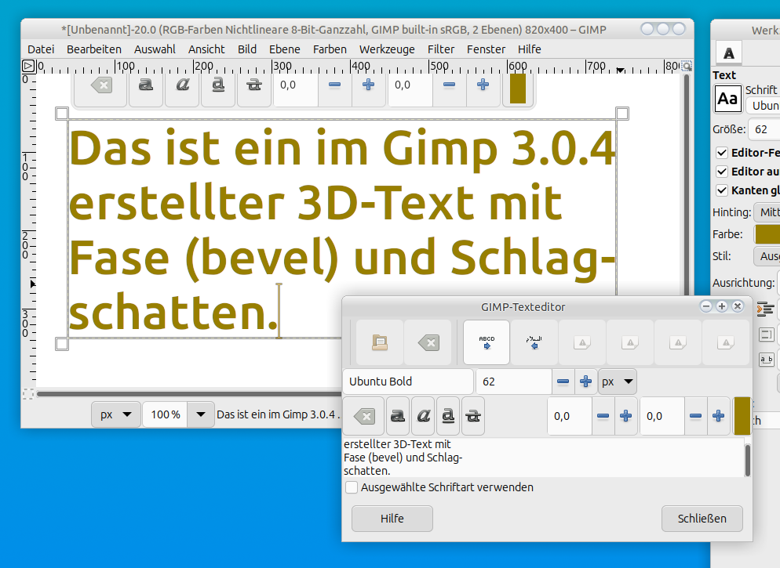This screenshot has width=780, height=568.
Task: Open text from file in GIMP-Texteditor
Action: pos(380,342)
